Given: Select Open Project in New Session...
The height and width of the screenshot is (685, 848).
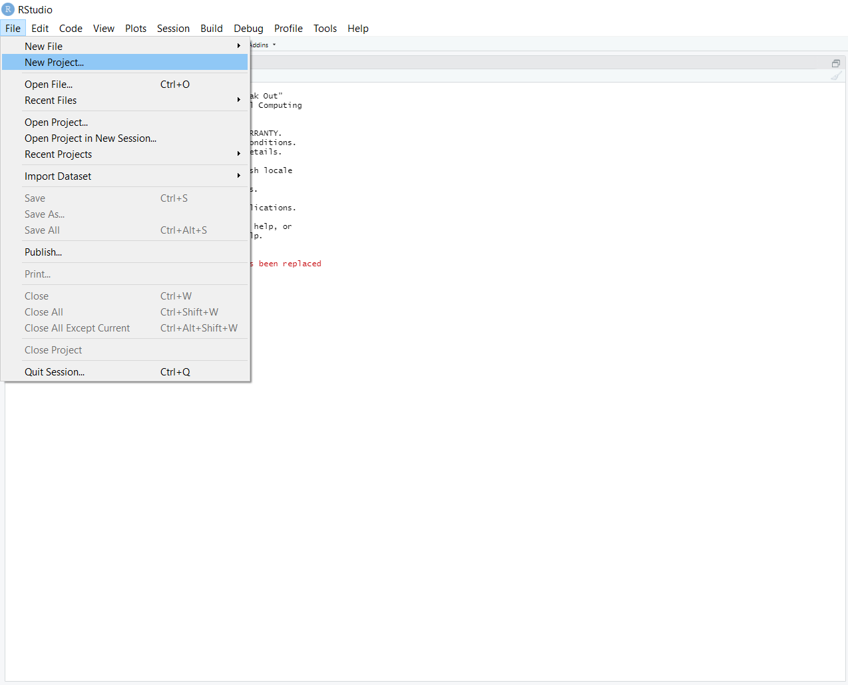Looking at the screenshot, I should click(x=91, y=138).
